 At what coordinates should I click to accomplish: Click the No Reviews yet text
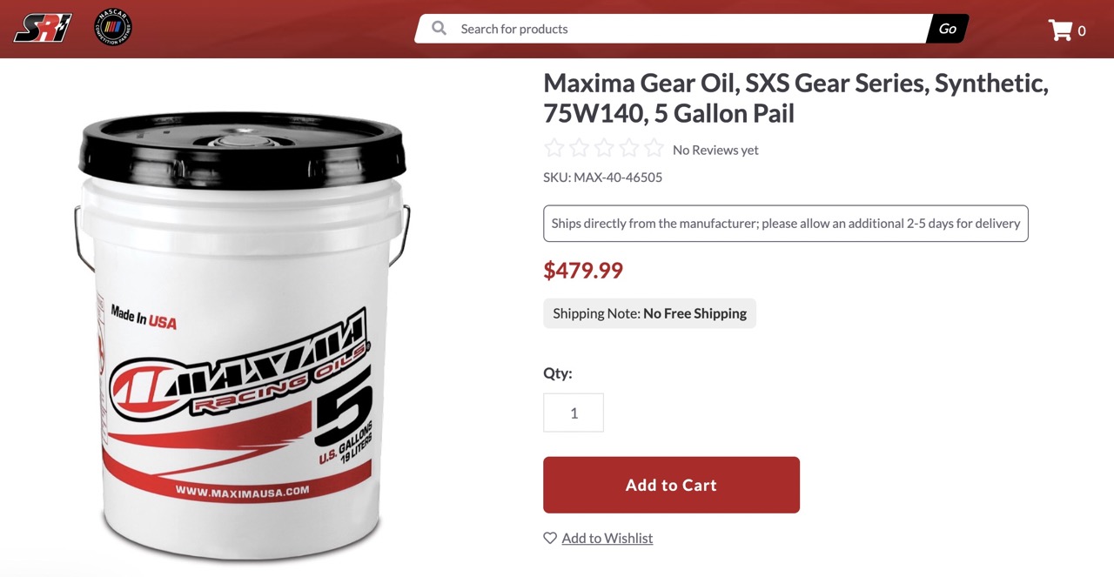715,150
